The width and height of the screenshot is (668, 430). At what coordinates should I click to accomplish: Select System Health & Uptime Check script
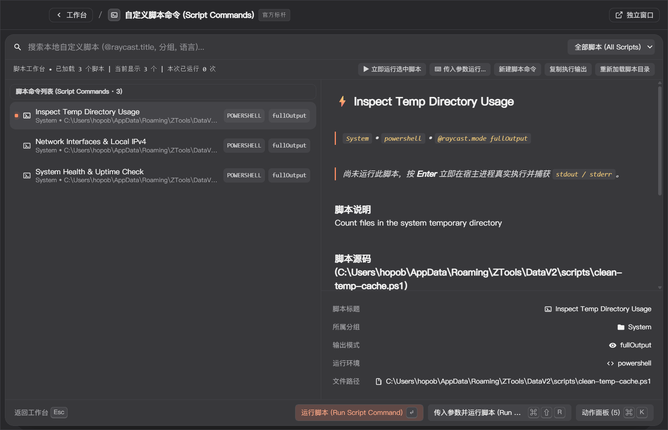click(163, 175)
